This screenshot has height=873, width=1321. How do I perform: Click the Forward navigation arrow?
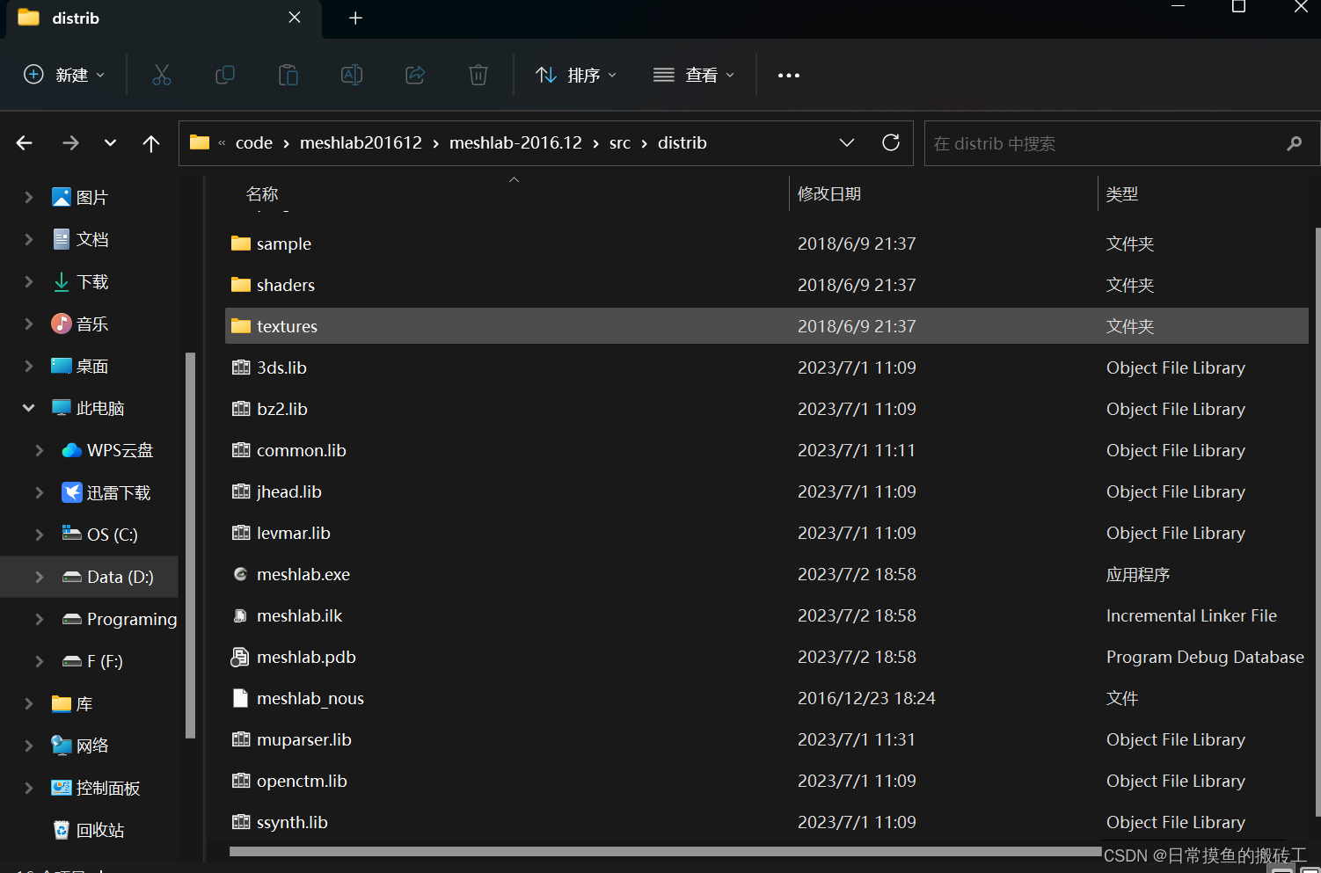tap(70, 142)
